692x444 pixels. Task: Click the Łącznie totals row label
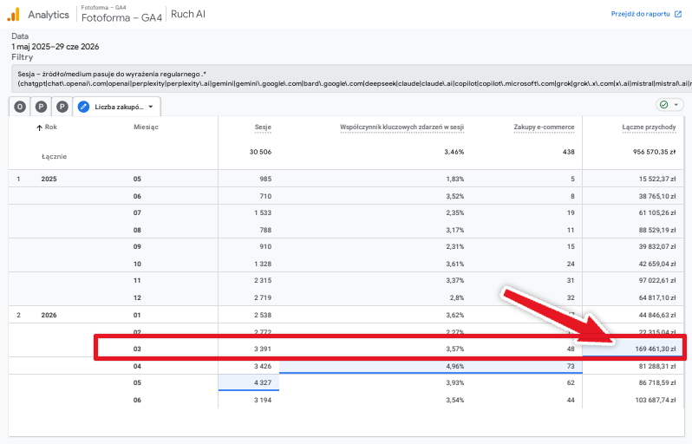coord(55,157)
